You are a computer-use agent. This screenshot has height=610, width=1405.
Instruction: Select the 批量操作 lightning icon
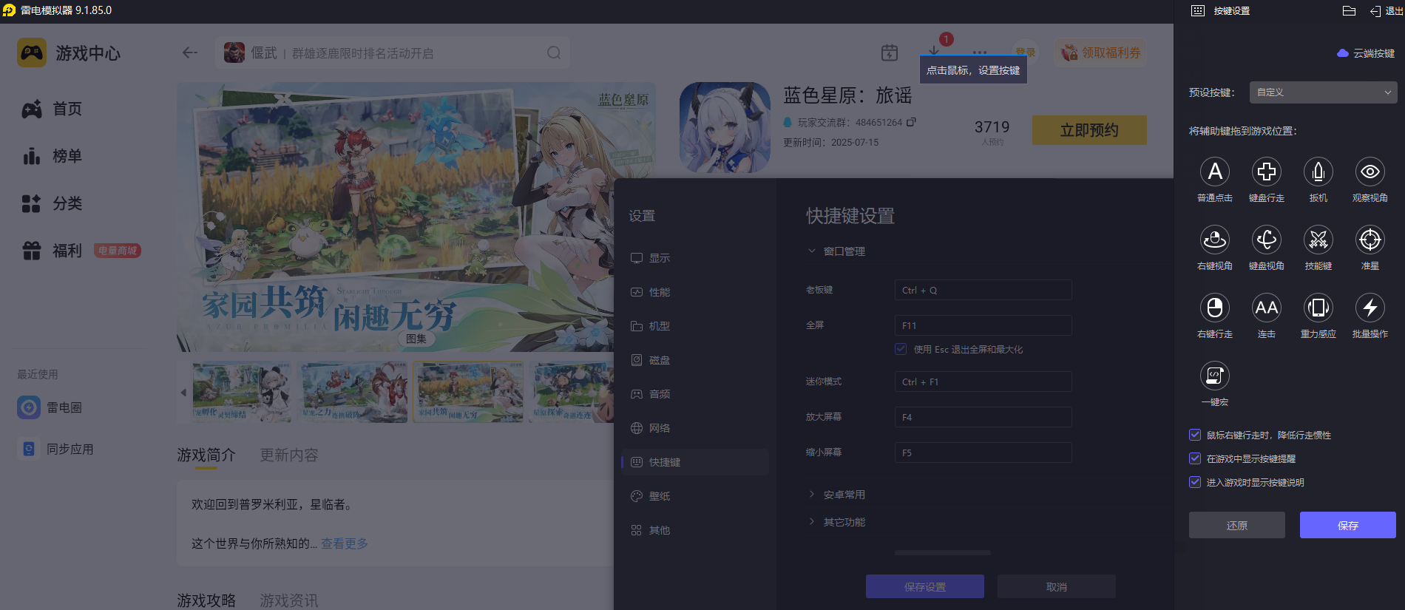pyautogui.click(x=1370, y=308)
